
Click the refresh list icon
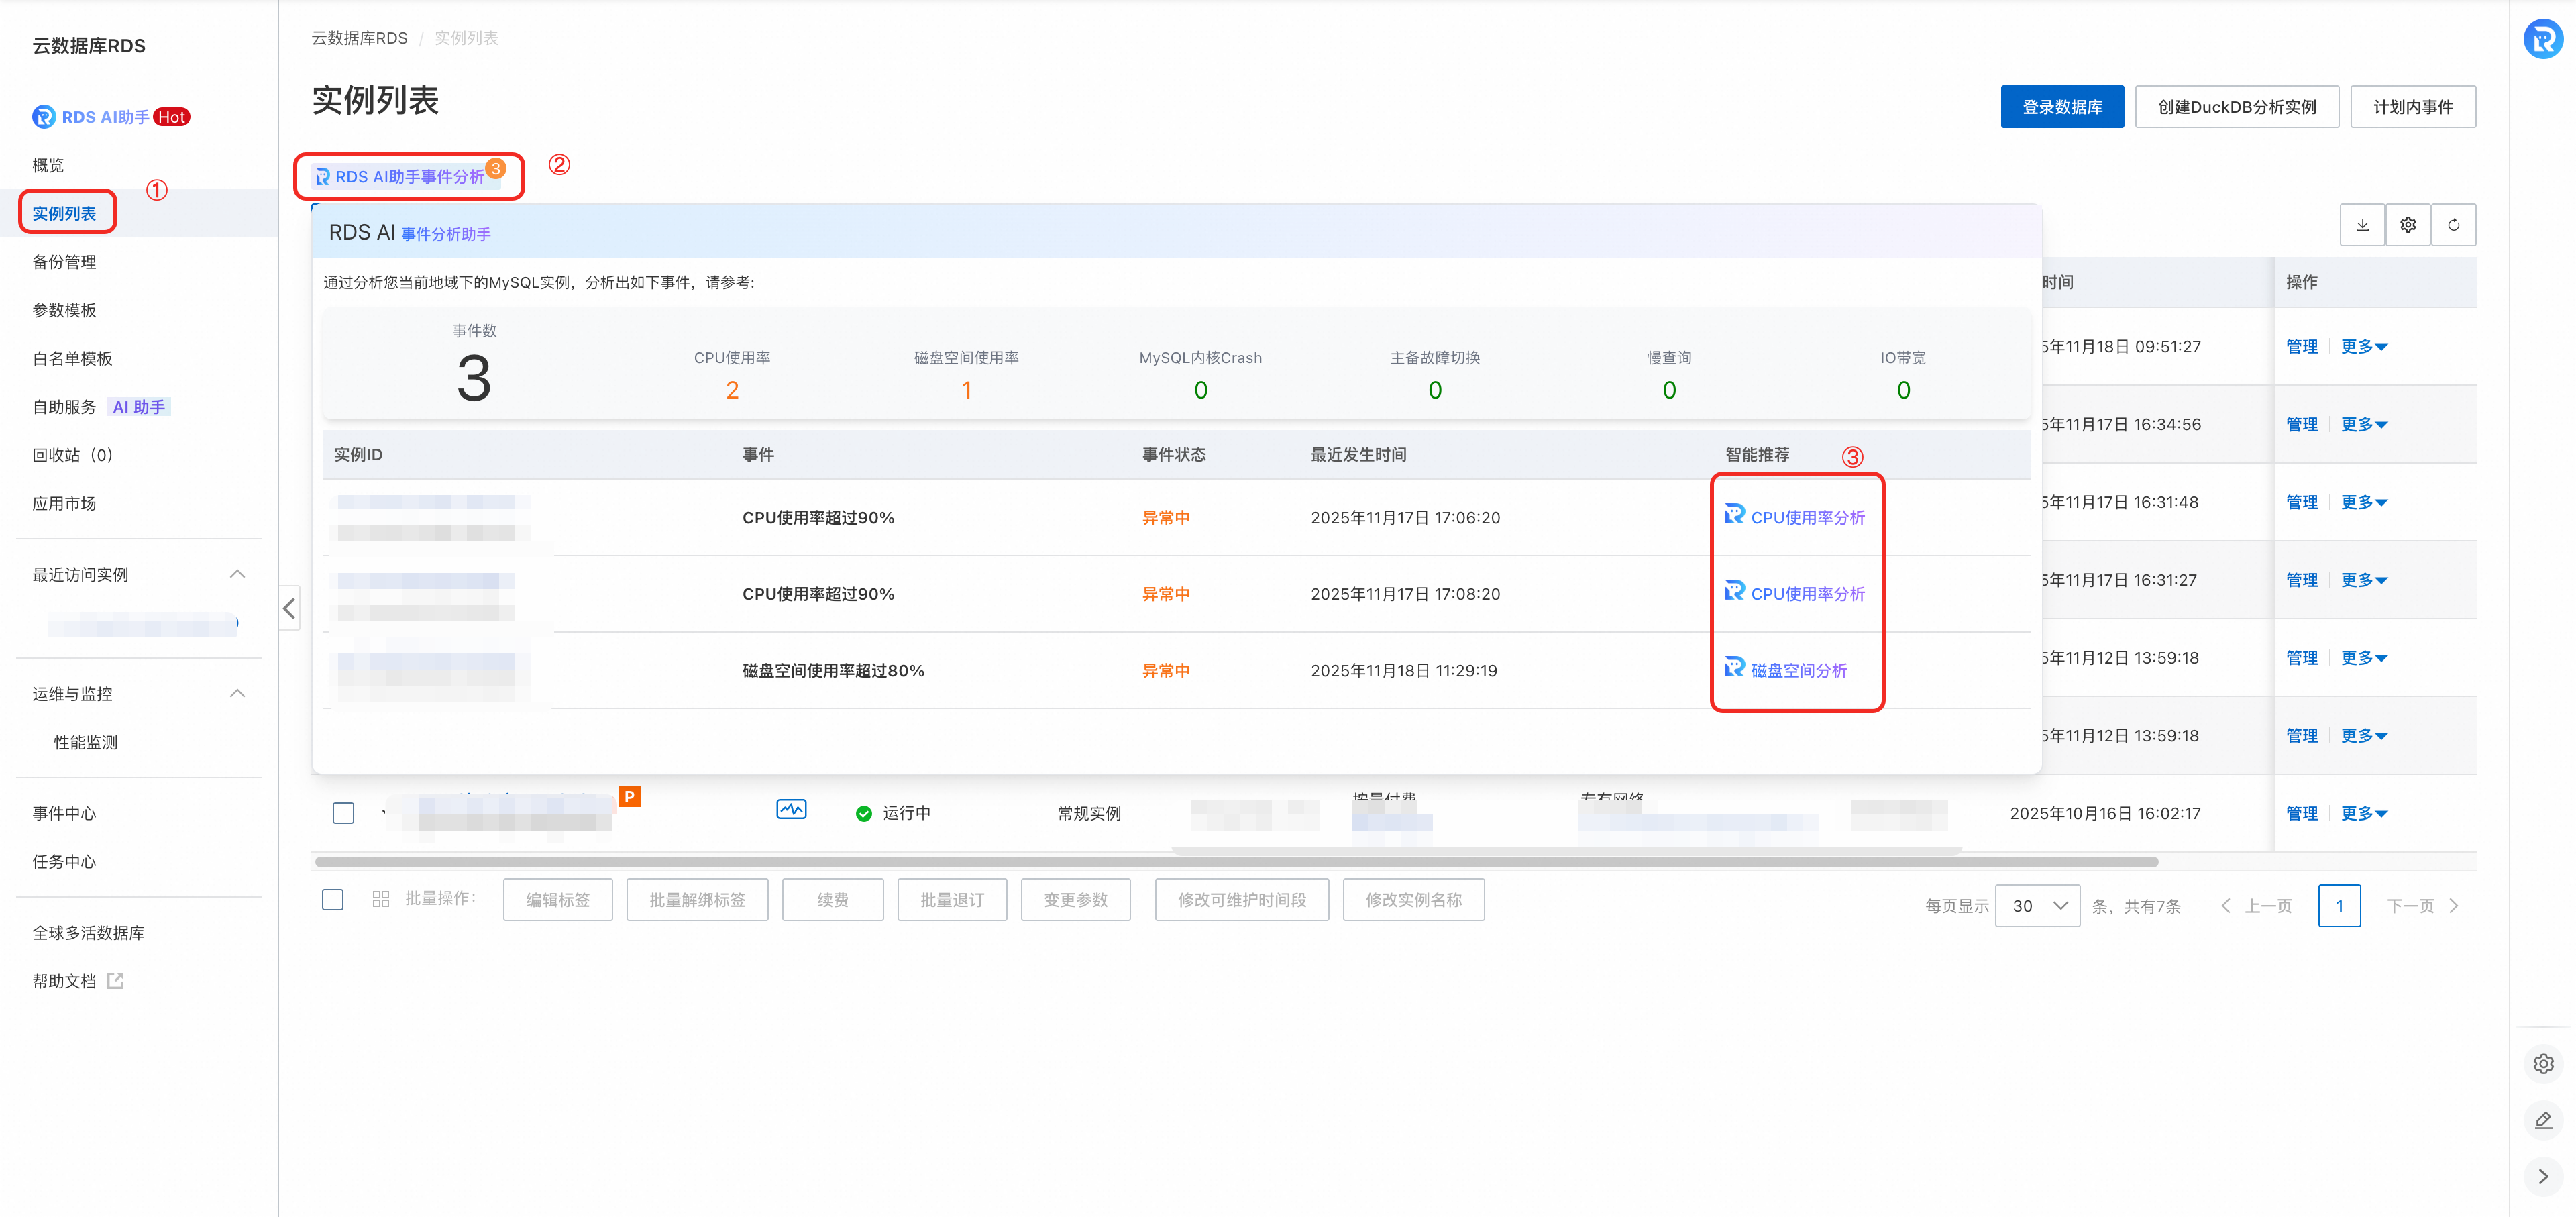[x=2453, y=225]
